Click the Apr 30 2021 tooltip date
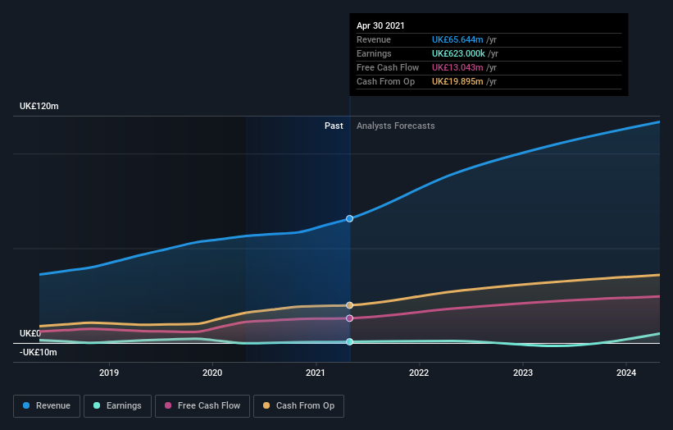673x430 pixels. (380, 25)
